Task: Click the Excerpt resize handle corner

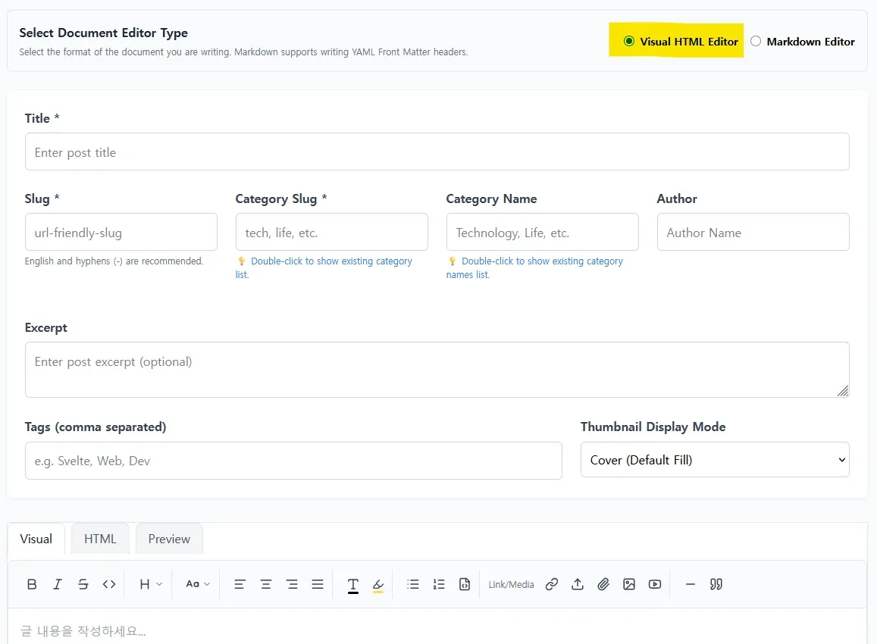Action: click(x=843, y=391)
